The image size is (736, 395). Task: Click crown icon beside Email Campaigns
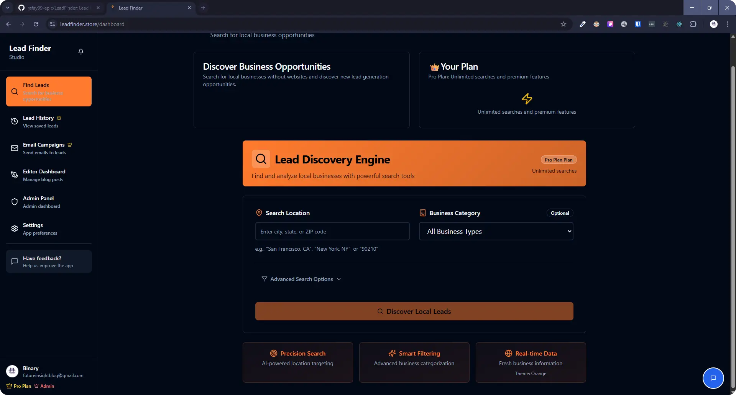tap(70, 145)
